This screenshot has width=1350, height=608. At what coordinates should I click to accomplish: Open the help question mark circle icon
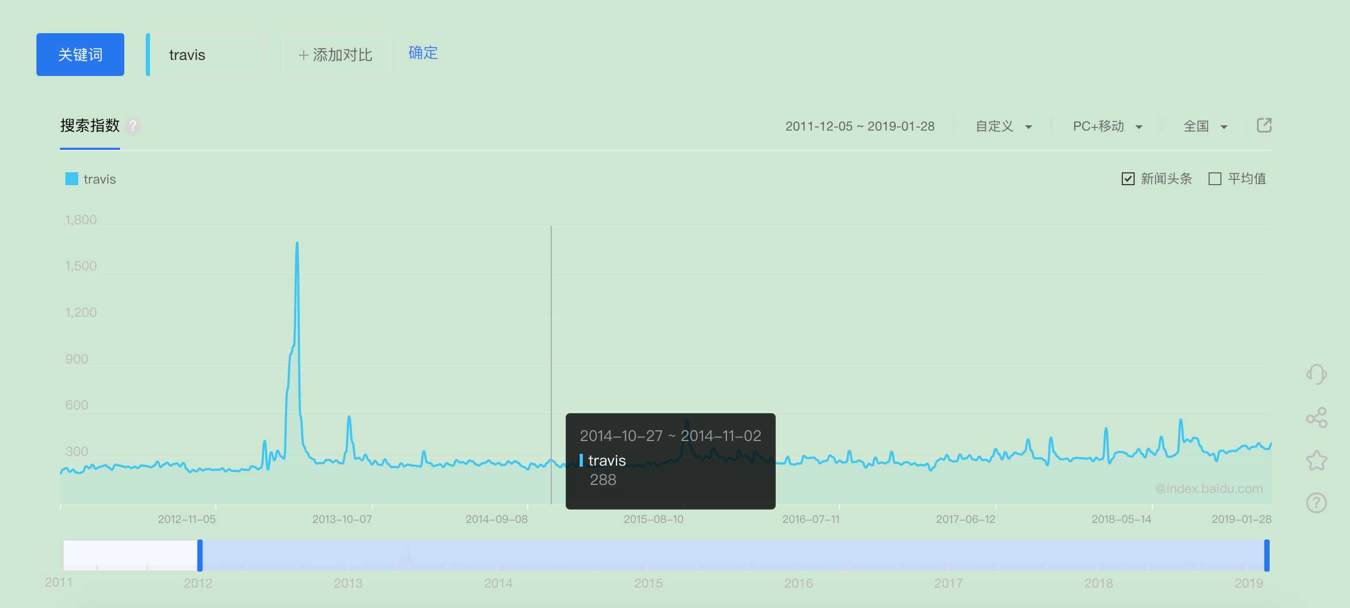[1316, 503]
